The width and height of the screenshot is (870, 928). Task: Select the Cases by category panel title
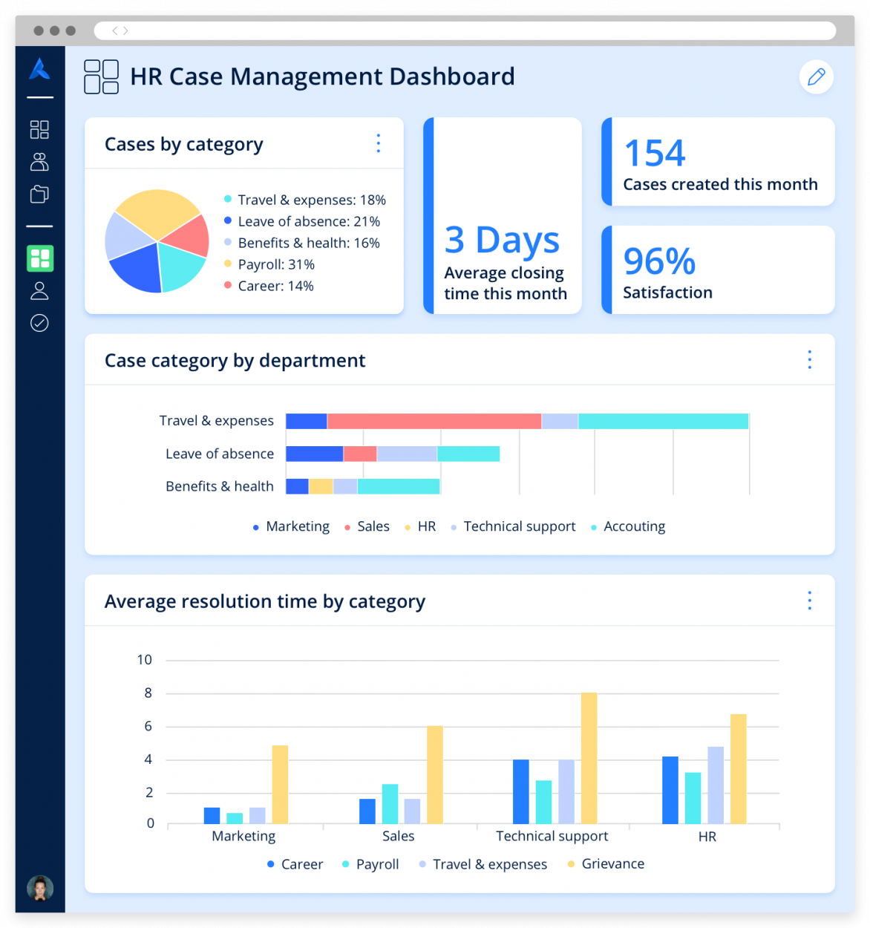point(183,143)
